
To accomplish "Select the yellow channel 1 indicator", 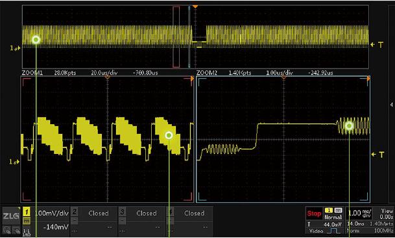I will coord(27,212).
